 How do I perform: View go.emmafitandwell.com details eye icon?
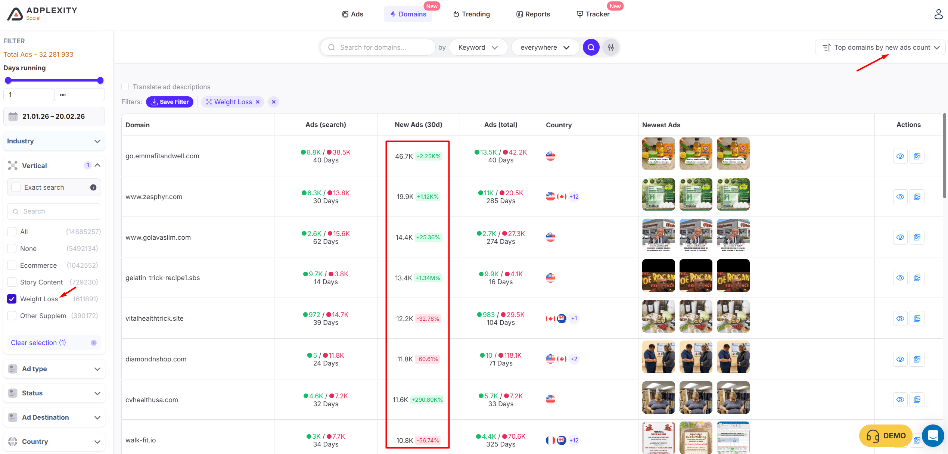pyautogui.click(x=900, y=156)
